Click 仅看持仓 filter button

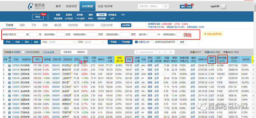coord(81,52)
